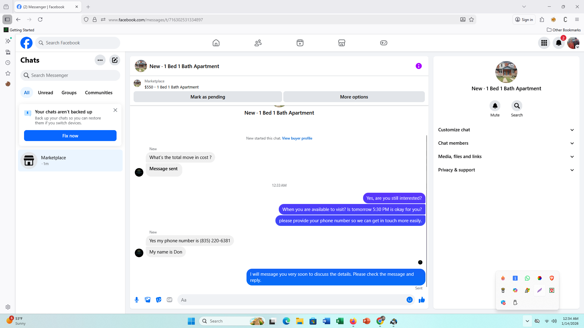Click the browser address bar URL
Screen dimensions: 584x328
tap(156, 20)
